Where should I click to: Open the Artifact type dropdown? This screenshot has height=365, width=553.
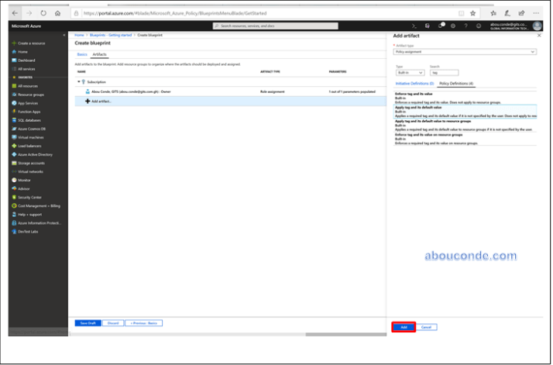click(465, 52)
